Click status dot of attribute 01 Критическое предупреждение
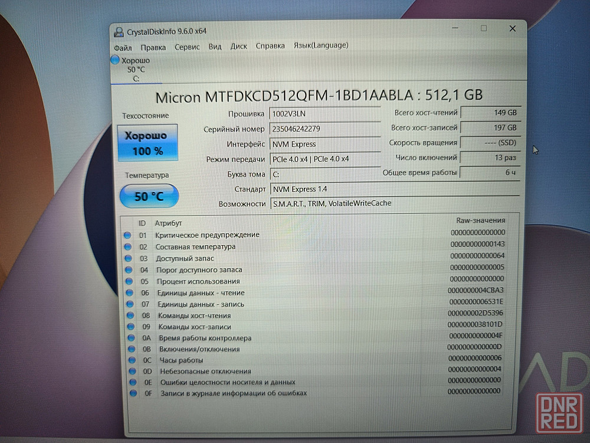The width and height of the screenshot is (590, 443). pos(127,235)
